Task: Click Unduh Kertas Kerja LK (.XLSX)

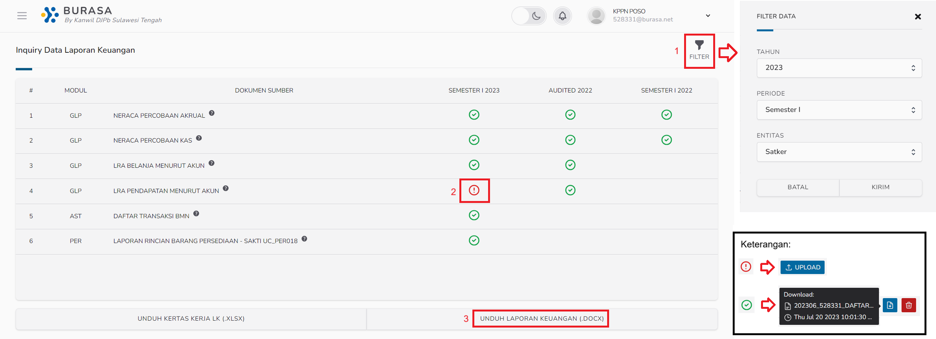Action: point(191,319)
